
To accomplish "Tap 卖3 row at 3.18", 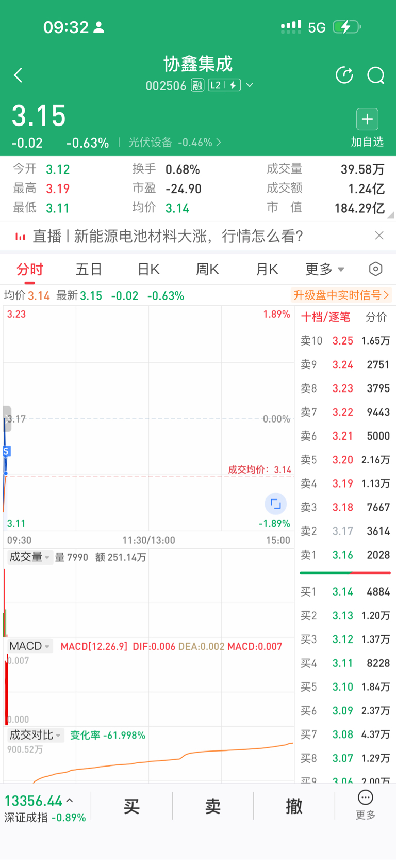I will (x=345, y=507).
